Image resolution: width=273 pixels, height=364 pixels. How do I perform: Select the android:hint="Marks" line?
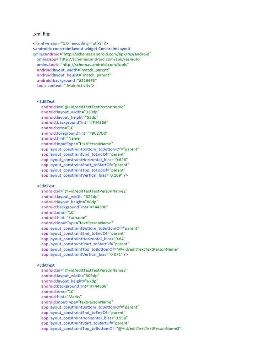click(x=61, y=297)
